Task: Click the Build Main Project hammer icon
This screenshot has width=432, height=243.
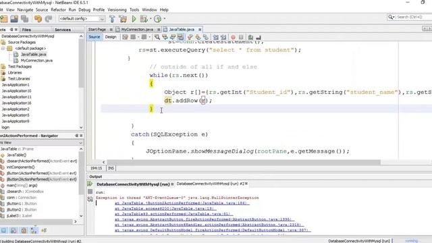Action: coord(112,19)
